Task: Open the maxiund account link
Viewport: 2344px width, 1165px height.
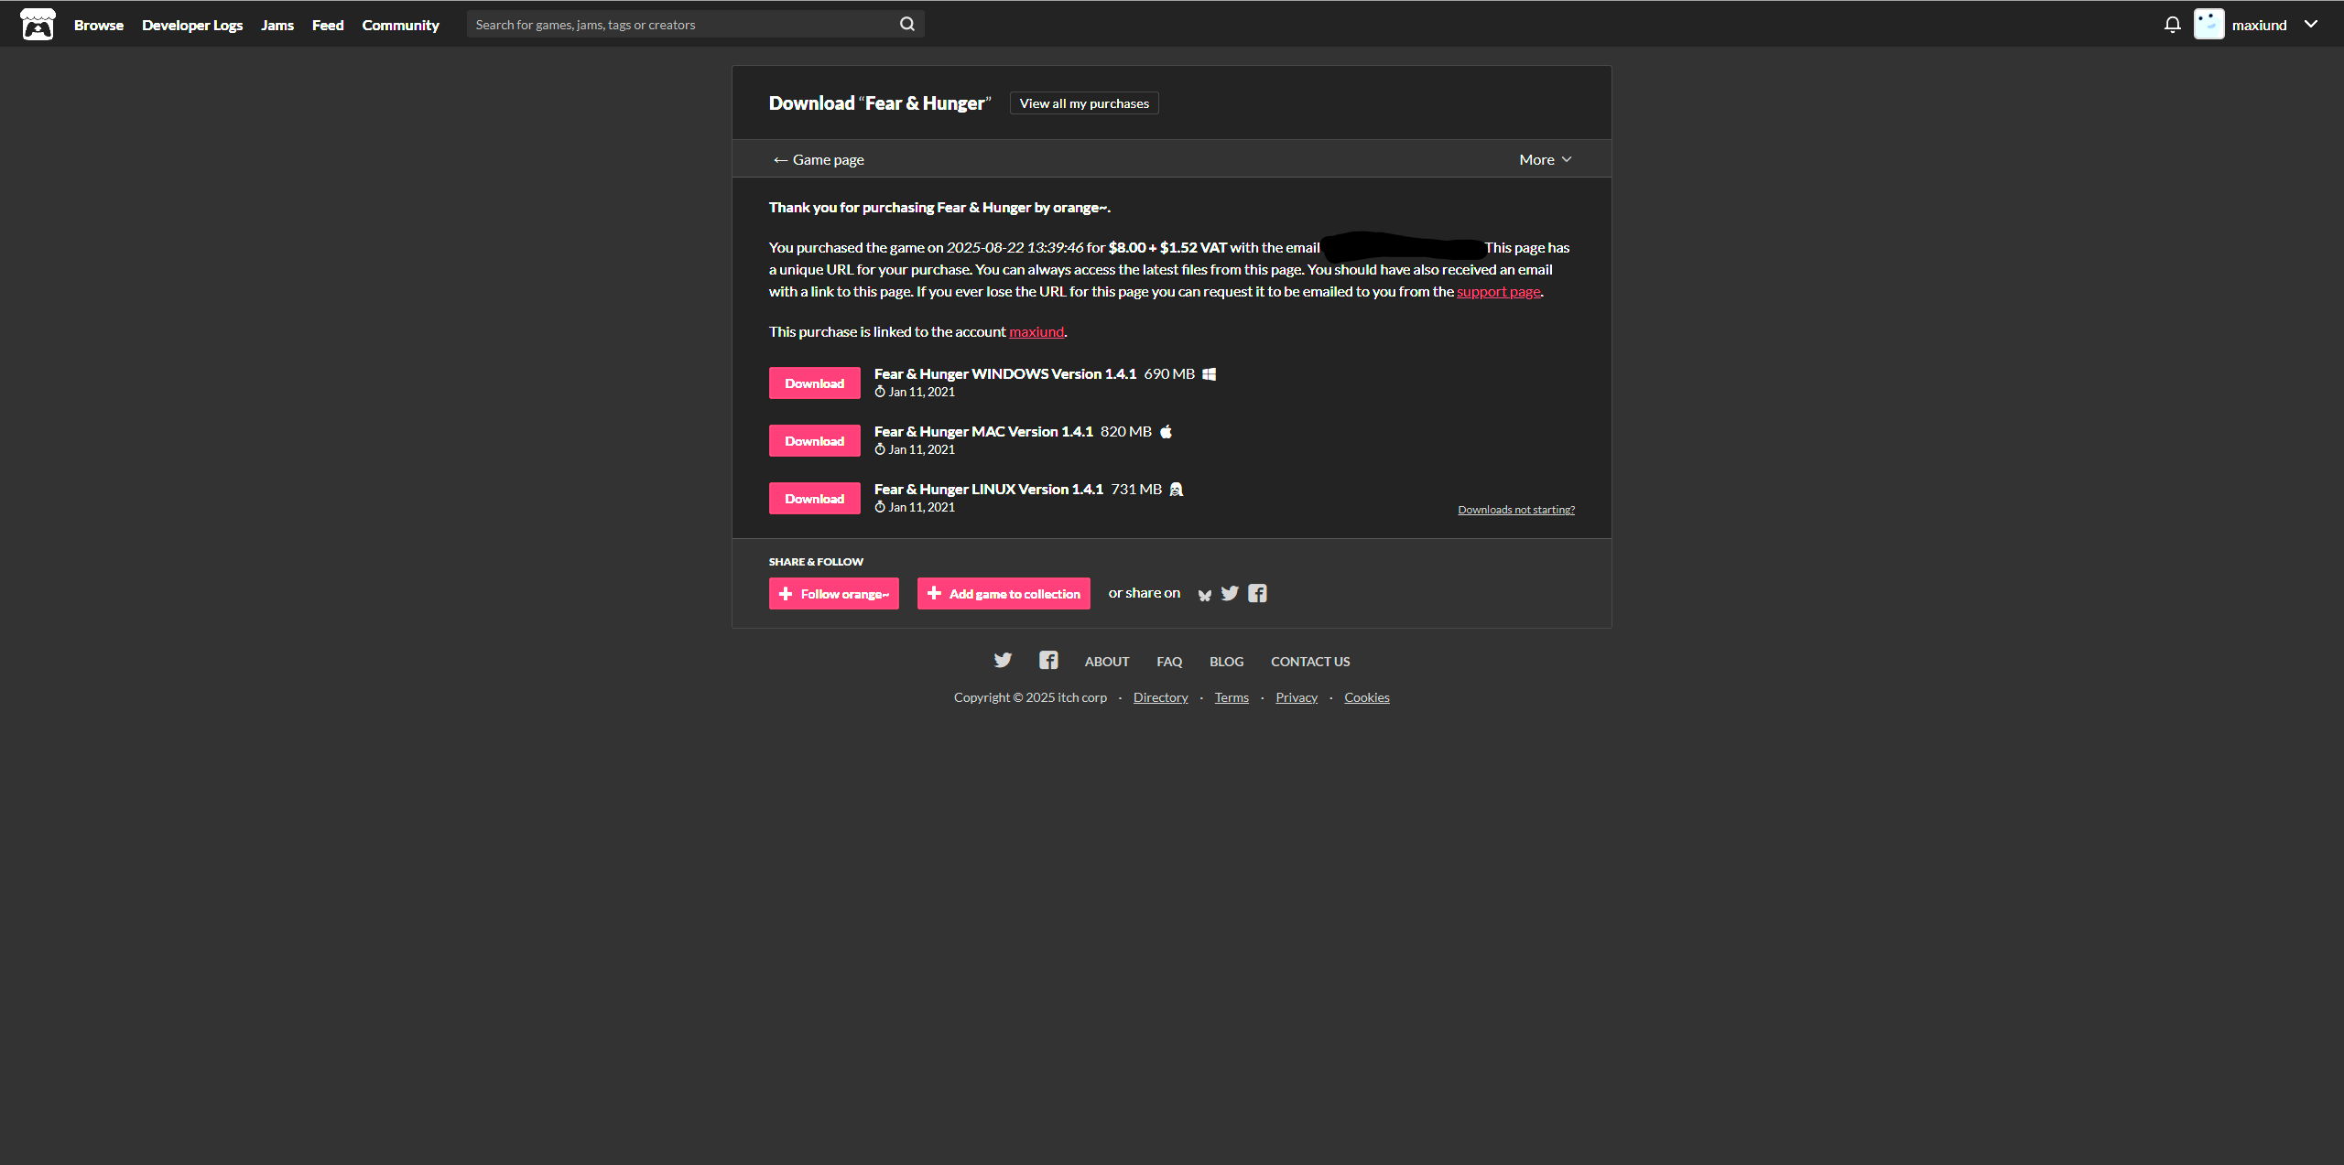Action: (1036, 331)
